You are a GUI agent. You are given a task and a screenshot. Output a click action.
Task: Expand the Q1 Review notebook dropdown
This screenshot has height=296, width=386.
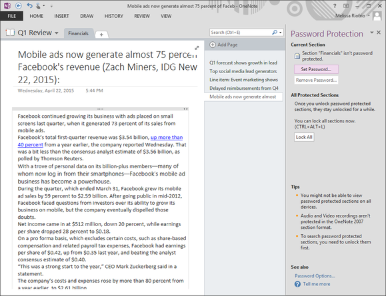click(x=57, y=33)
